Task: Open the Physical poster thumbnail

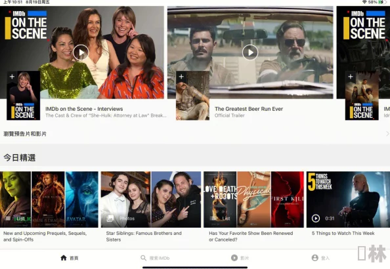Action: tap(253, 199)
